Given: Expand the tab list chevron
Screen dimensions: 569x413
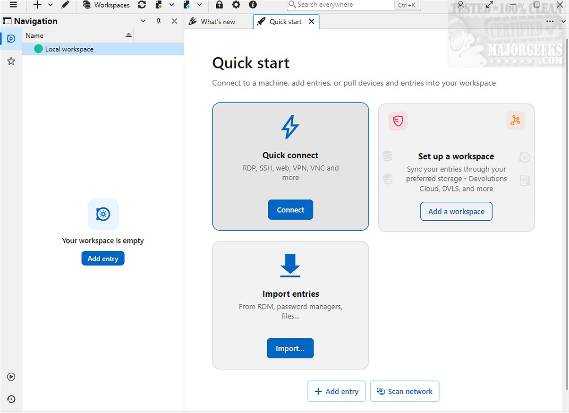Looking at the screenshot, I should pos(563,21).
